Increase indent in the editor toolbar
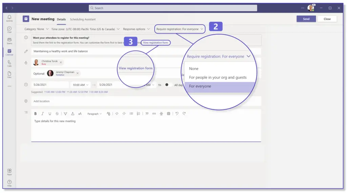 (x=124, y=114)
